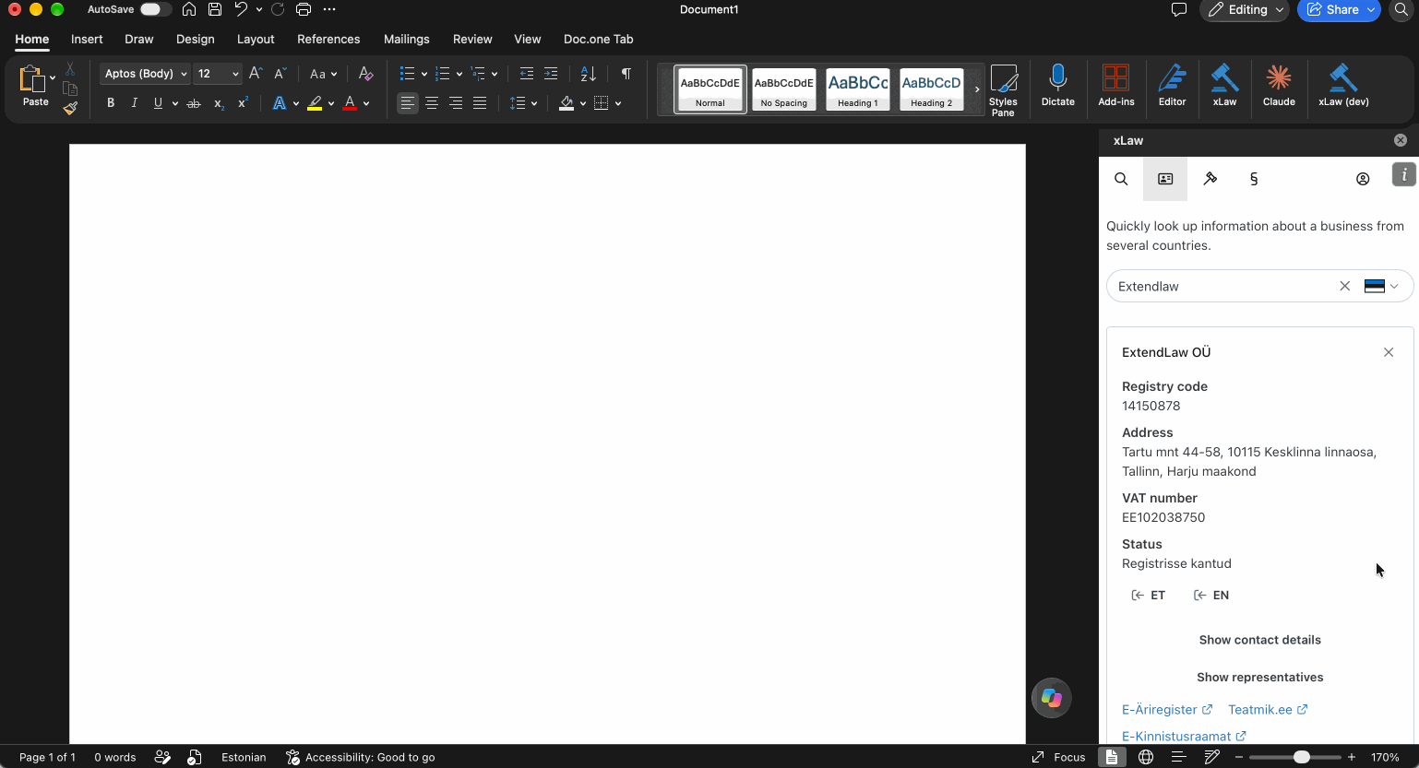Click Show contact details
Image resolution: width=1419 pixels, height=768 pixels.
point(1260,640)
